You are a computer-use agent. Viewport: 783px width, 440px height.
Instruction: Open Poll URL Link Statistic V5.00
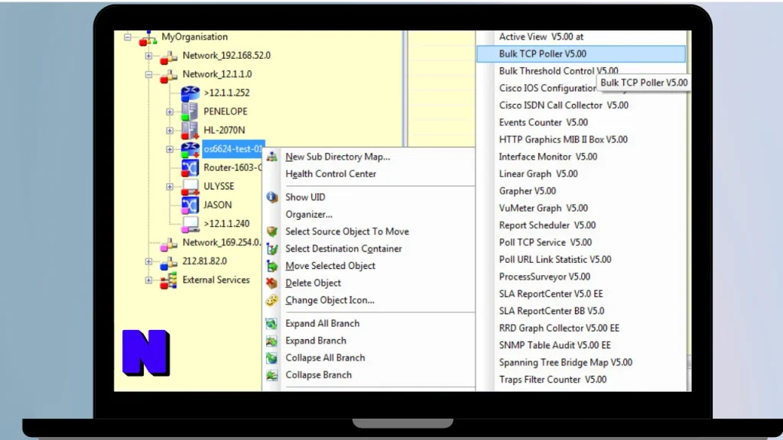click(581, 260)
